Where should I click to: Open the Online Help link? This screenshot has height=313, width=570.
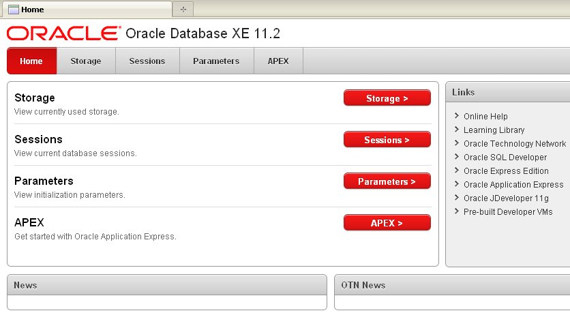click(485, 117)
